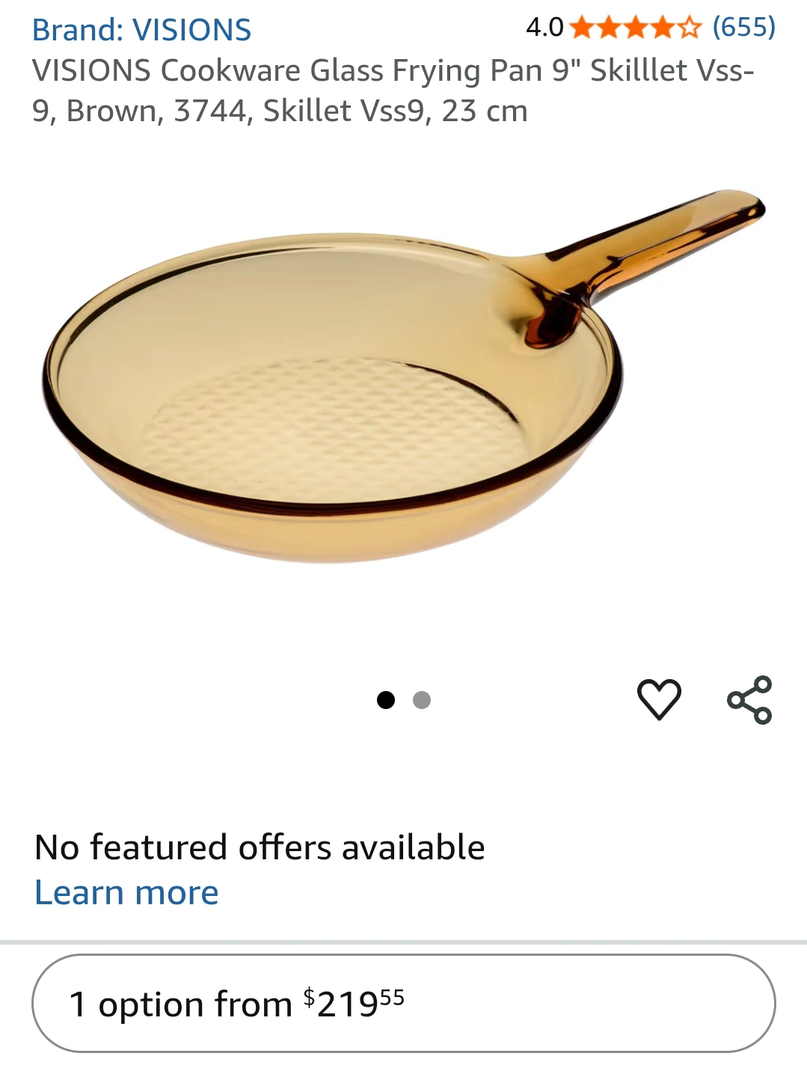This screenshot has width=807, height=1068.
Task: Tap the share icon
Action: (x=749, y=700)
